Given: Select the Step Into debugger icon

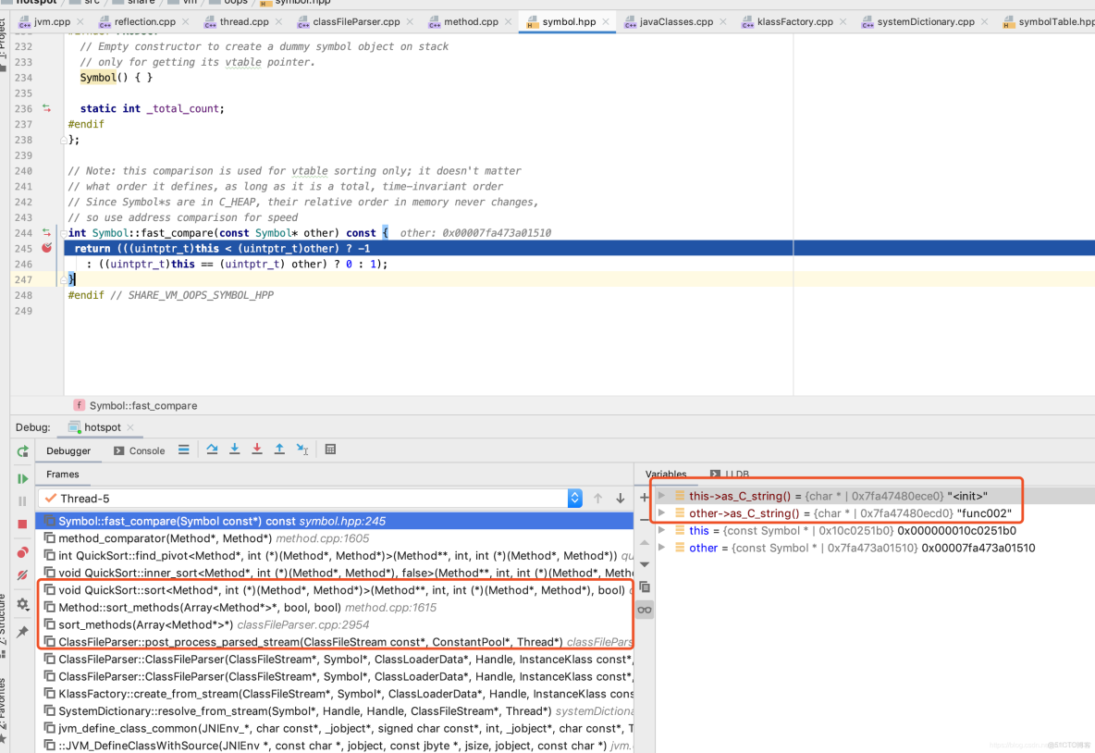Looking at the screenshot, I should tap(234, 450).
